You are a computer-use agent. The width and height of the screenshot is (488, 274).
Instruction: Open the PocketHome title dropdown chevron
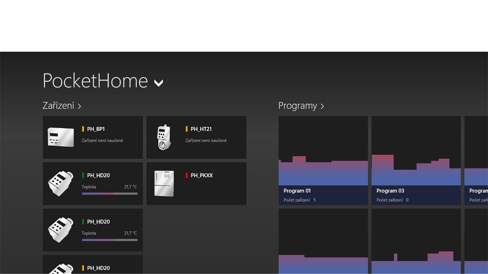pos(159,83)
